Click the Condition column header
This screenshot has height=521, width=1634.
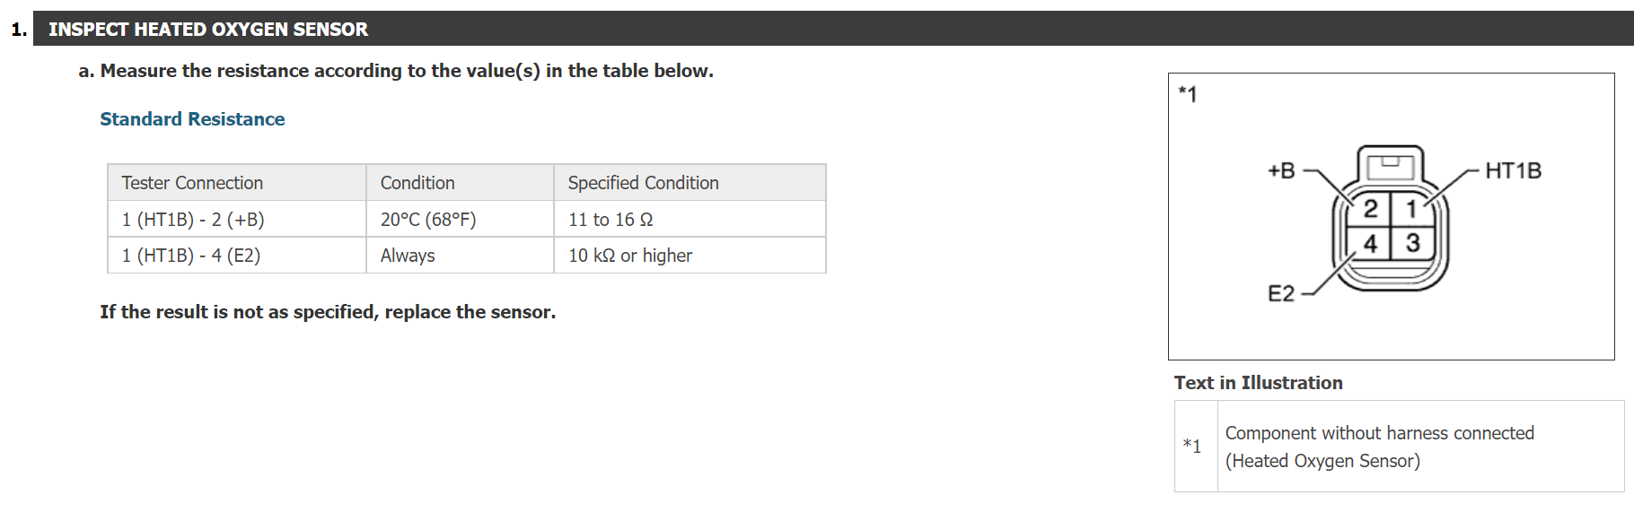[417, 183]
